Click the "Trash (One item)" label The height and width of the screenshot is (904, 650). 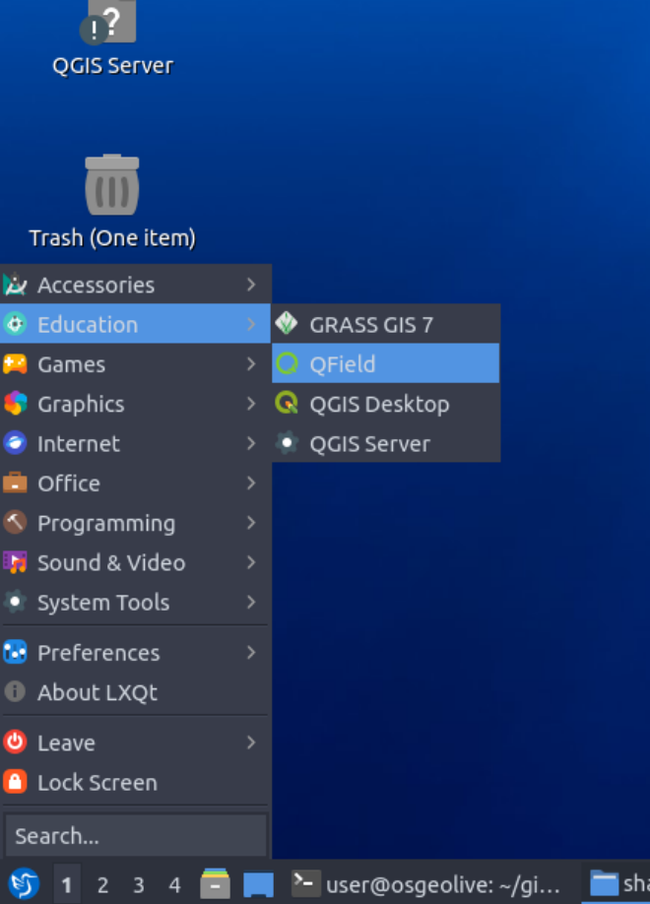tap(112, 237)
